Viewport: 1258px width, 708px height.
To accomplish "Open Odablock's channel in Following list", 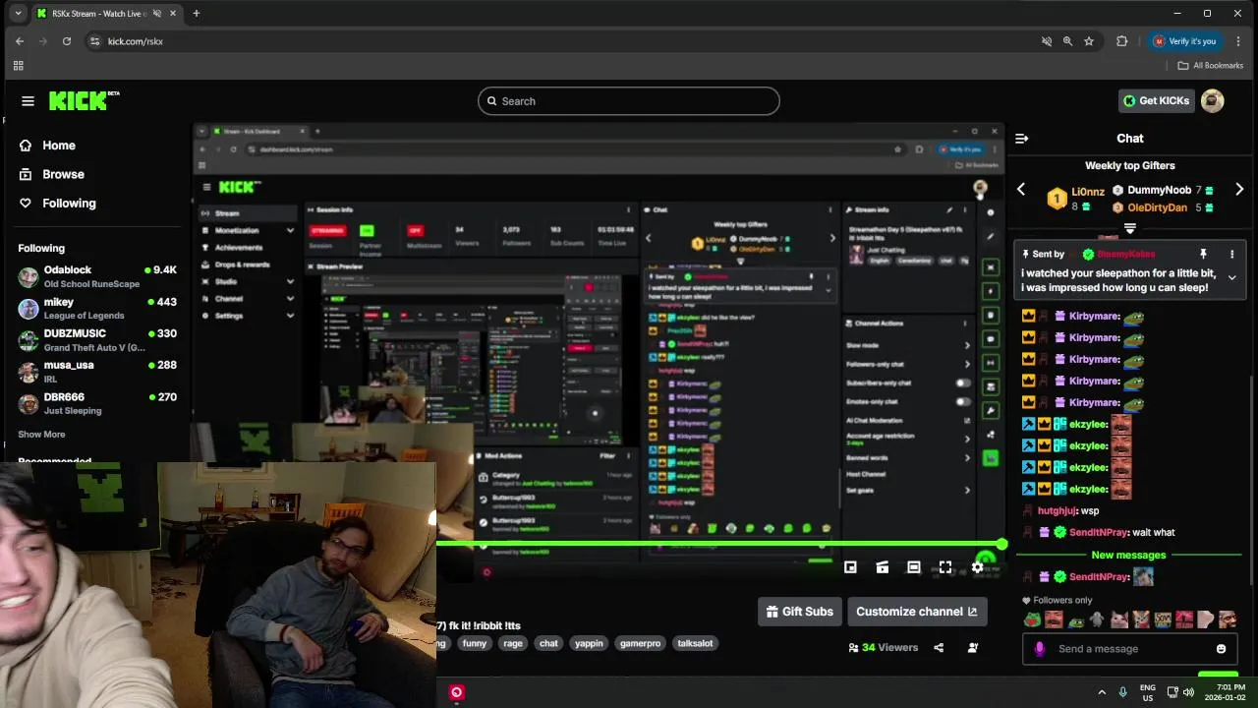I will [96, 276].
